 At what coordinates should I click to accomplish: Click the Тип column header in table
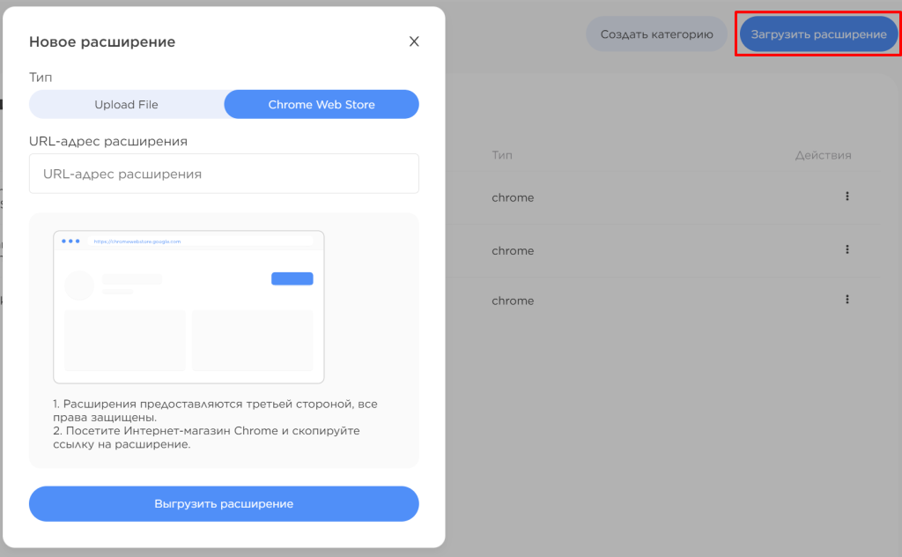tap(502, 155)
